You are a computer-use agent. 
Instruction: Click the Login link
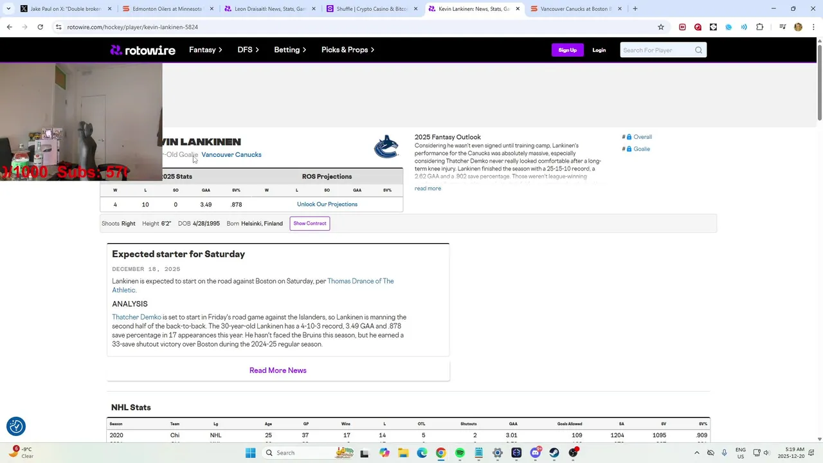tap(599, 50)
